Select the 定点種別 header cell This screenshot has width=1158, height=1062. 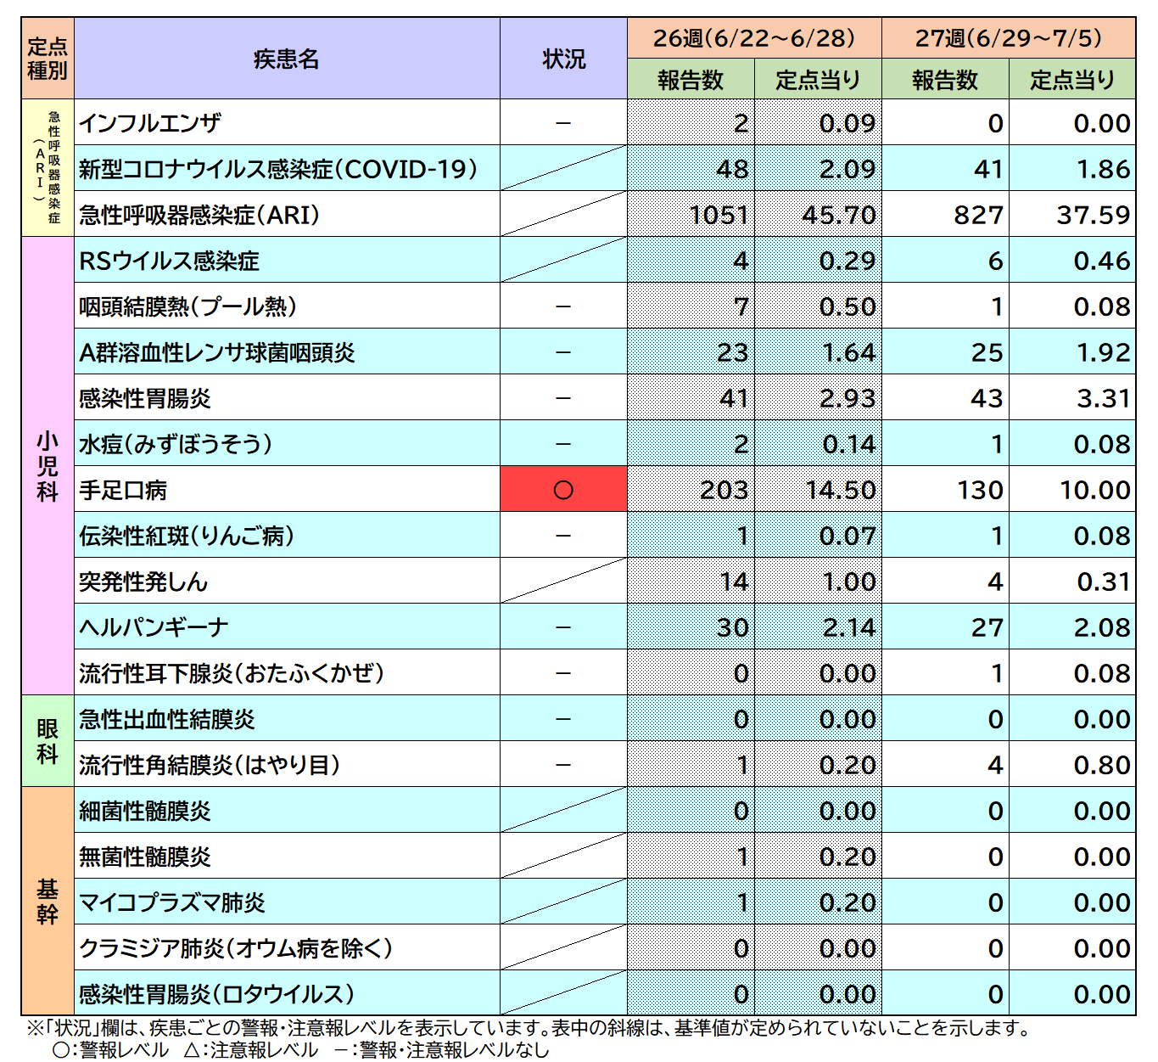click(48, 59)
